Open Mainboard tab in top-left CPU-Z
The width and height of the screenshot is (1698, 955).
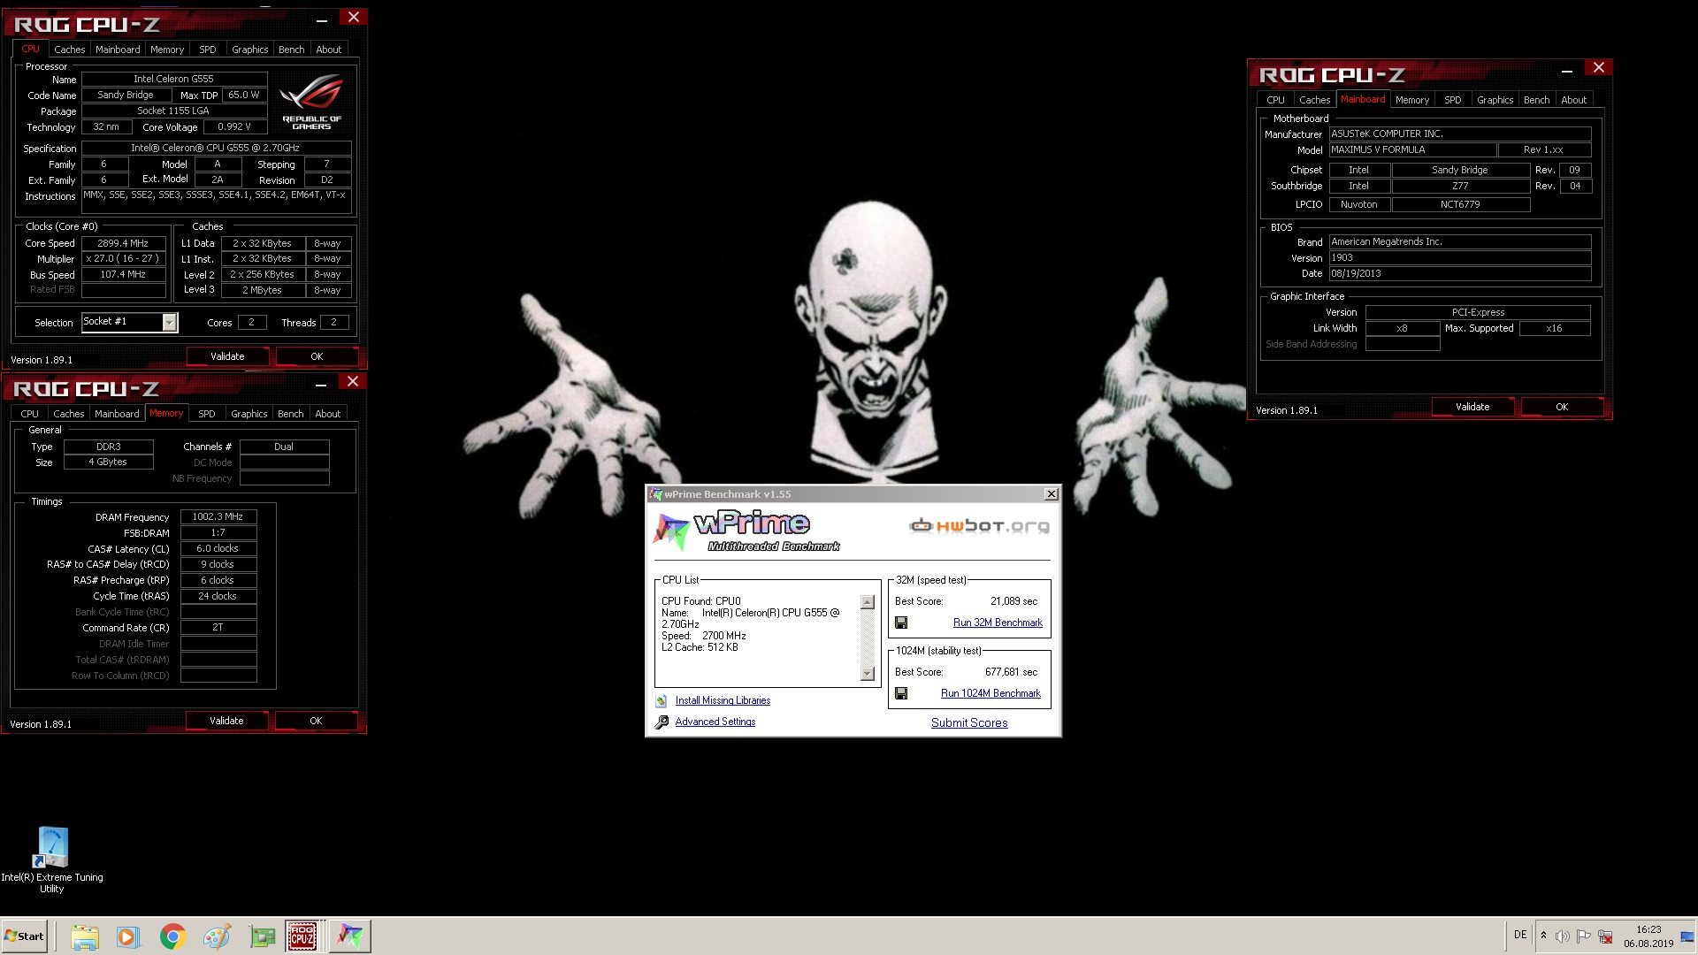click(118, 50)
